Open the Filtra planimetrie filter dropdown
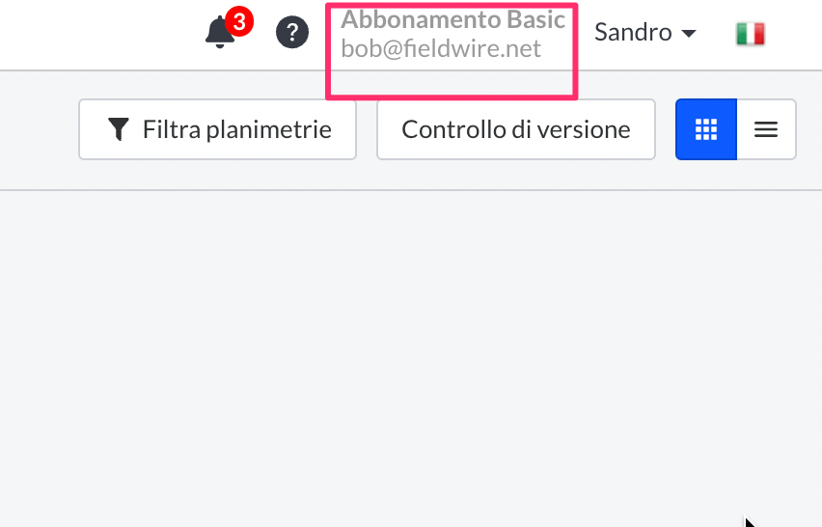 coord(217,129)
